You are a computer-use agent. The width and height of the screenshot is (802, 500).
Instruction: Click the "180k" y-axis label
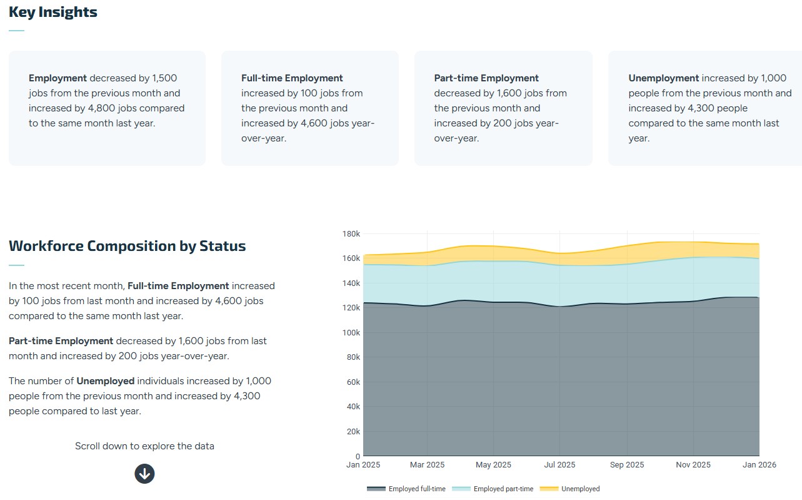353,233
